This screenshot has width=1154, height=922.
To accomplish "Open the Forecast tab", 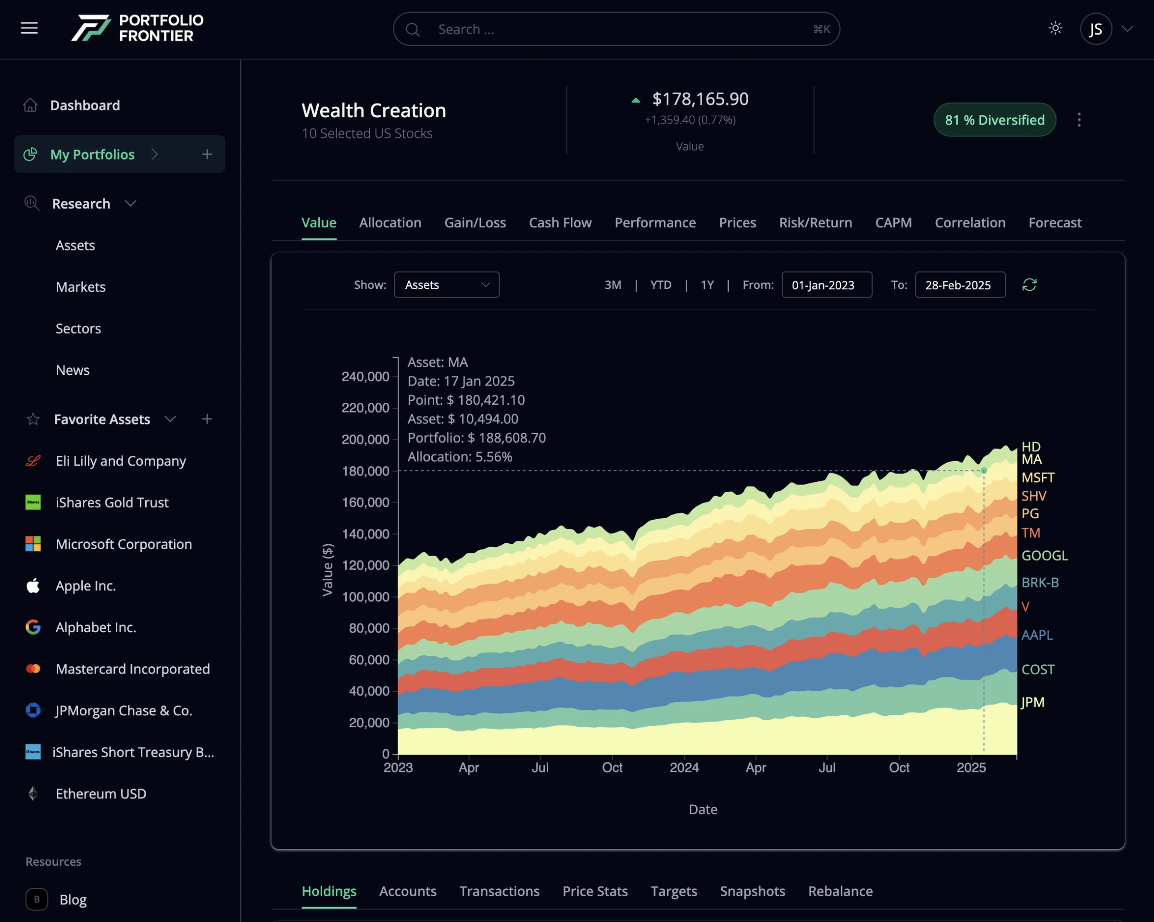I will point(1055,223).
